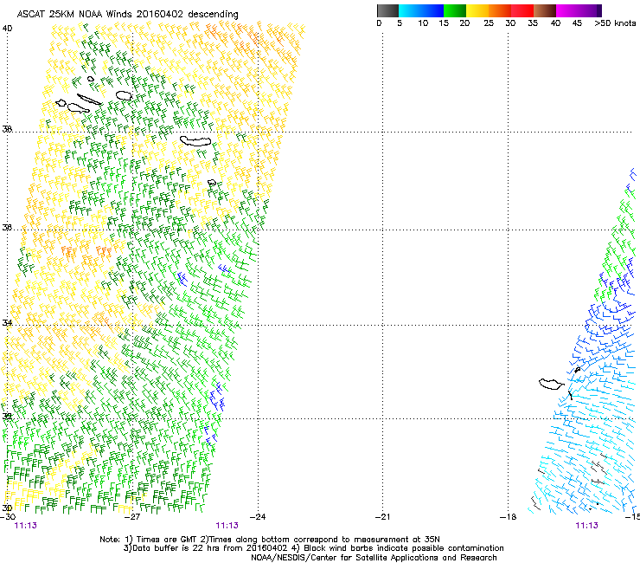
Task: Select the gray 0-5 knots legend color
Action: (x=387, y=10)
